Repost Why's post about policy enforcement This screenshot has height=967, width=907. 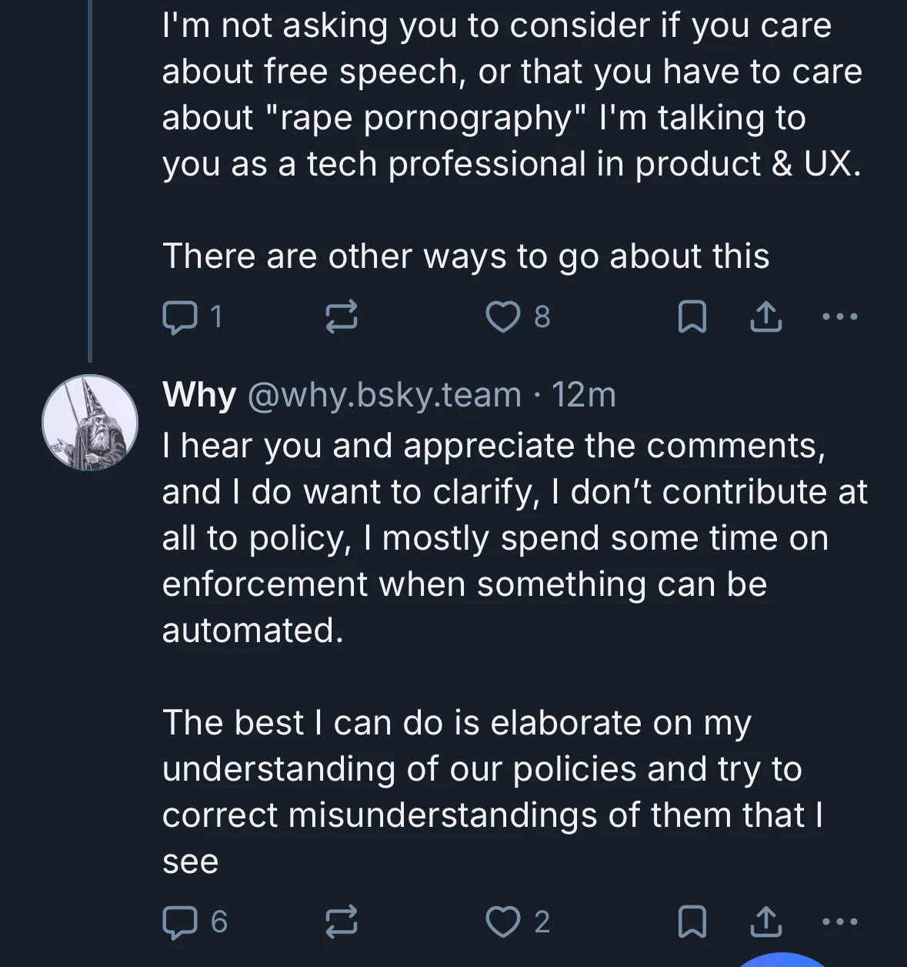tap(342, 922)
